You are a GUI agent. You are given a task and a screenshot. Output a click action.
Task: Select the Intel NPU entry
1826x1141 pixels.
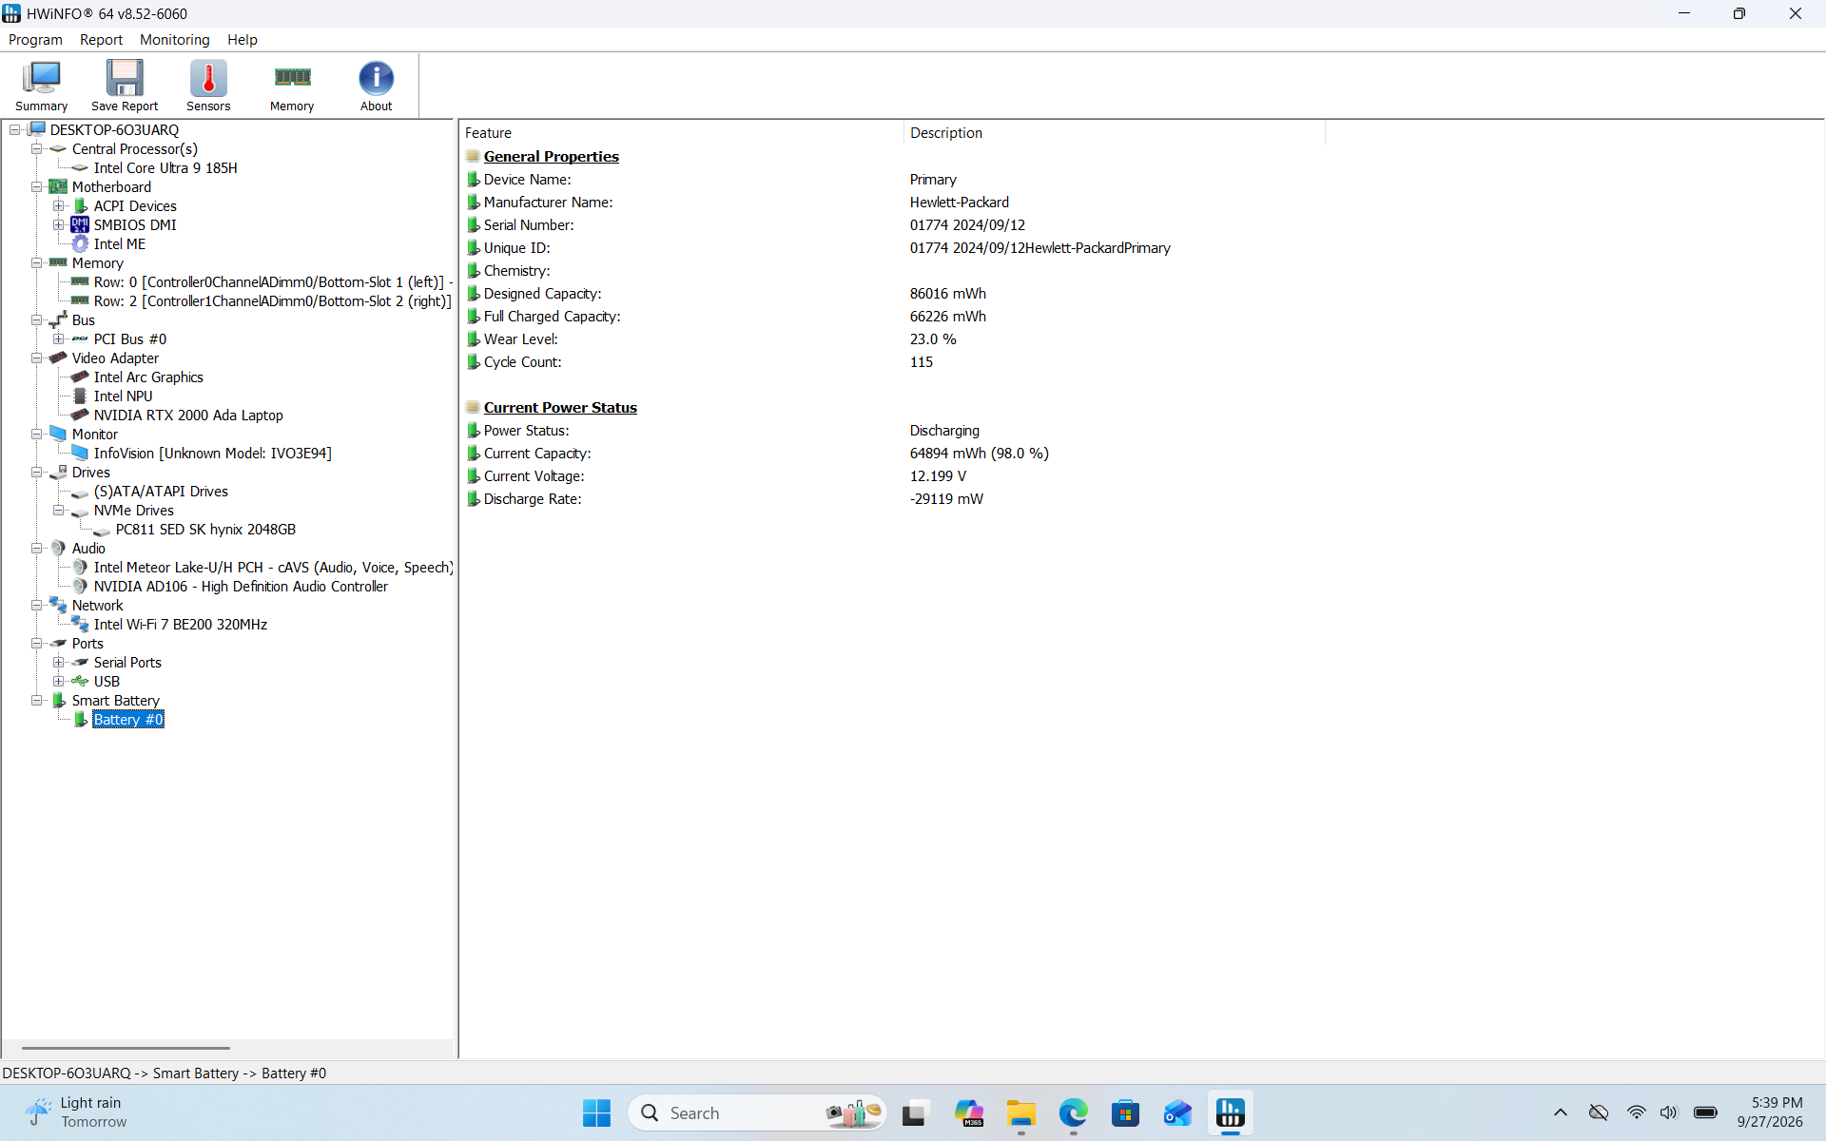coord(123,396)
